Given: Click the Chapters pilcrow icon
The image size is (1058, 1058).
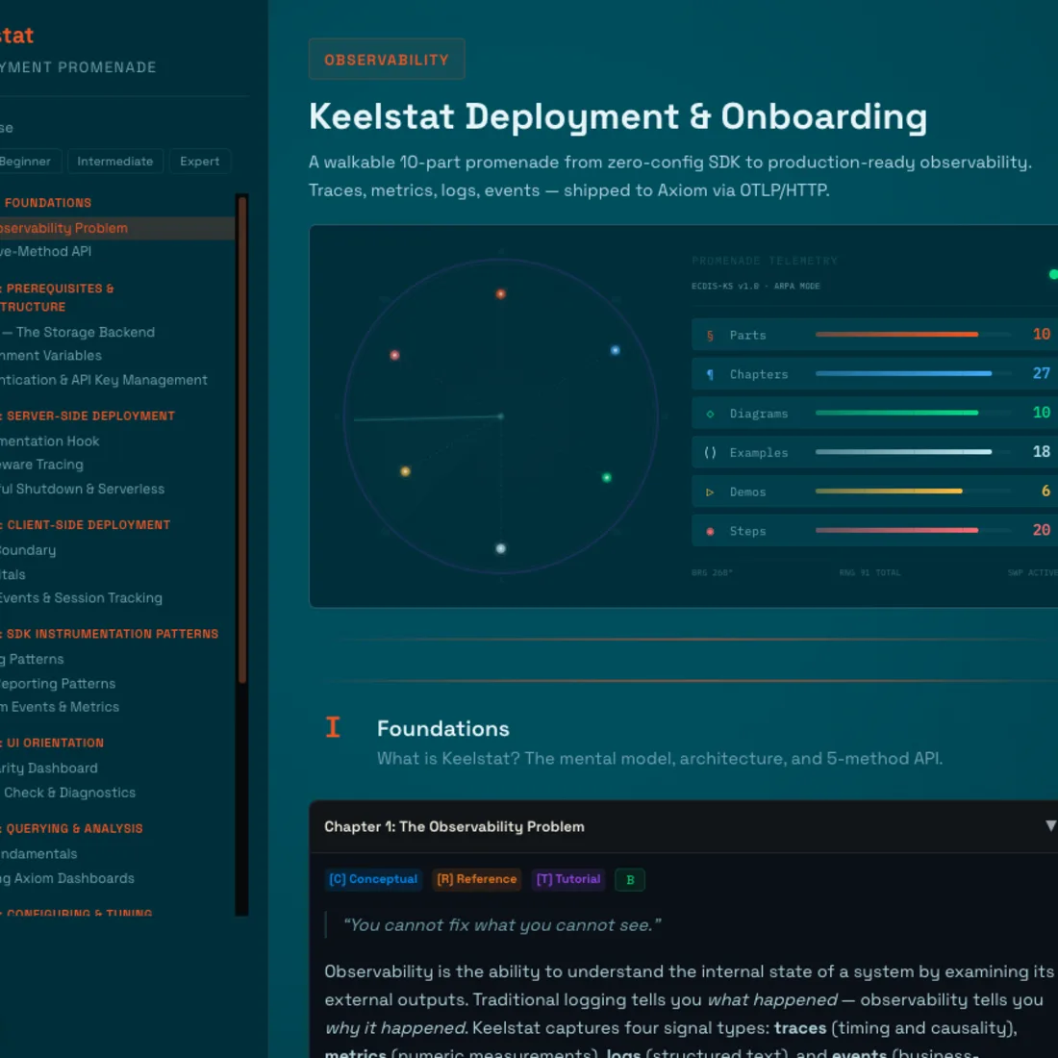Looking at the screenshot, I should (x=710, y=374).
